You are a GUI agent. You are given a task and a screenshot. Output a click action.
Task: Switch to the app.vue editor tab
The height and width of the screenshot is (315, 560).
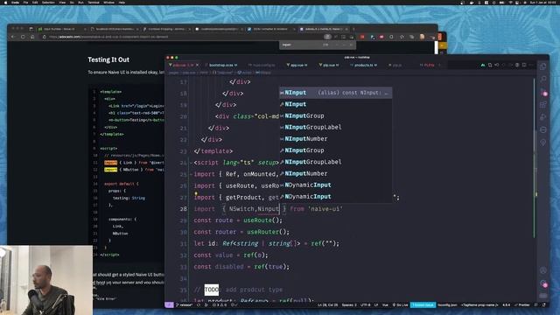click(x=297, y=65)
